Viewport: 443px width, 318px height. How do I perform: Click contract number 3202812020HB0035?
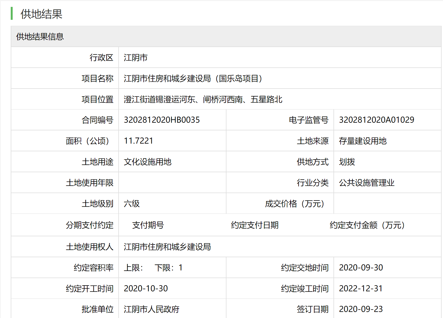[x=162, y=120]
